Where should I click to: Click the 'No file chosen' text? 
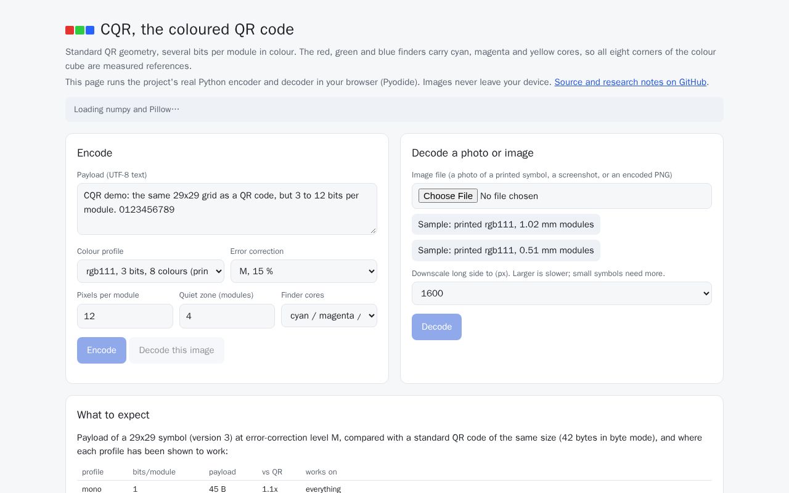[509, 196]
